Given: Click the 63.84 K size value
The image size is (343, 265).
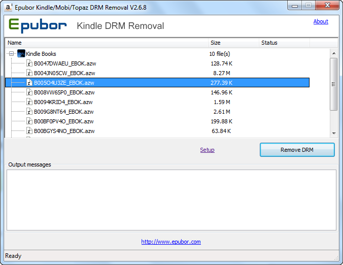Looking at the screenshot, I should pos(221,131).
